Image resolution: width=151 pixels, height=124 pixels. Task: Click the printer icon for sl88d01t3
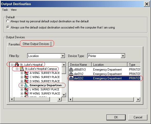tap(71, 70)
